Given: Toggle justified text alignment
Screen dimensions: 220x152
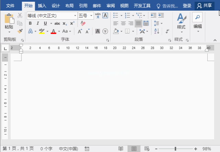Looking at the screenshot, I should click(138, 23).
